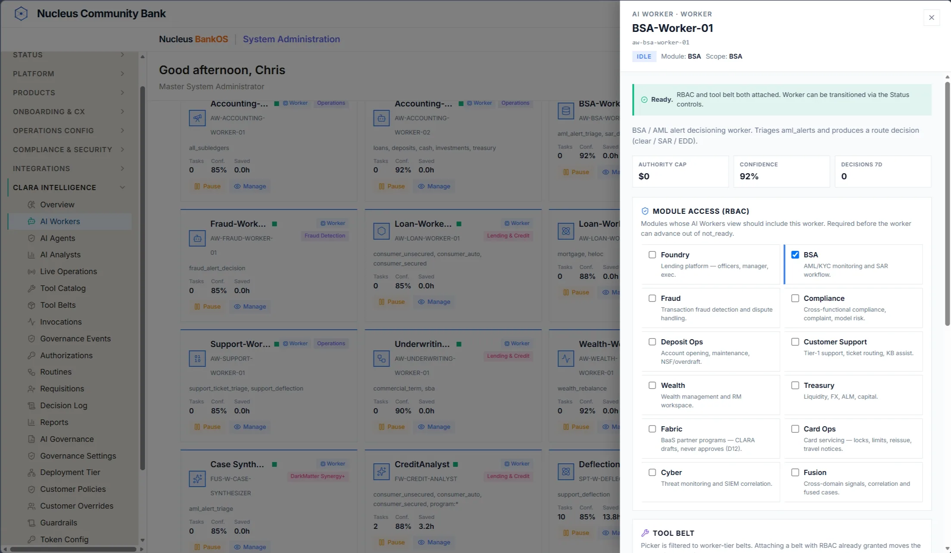Screen dimensions: 951x553
Task: Uncheck the BSA module access checkbox
Action: (795, 255)
